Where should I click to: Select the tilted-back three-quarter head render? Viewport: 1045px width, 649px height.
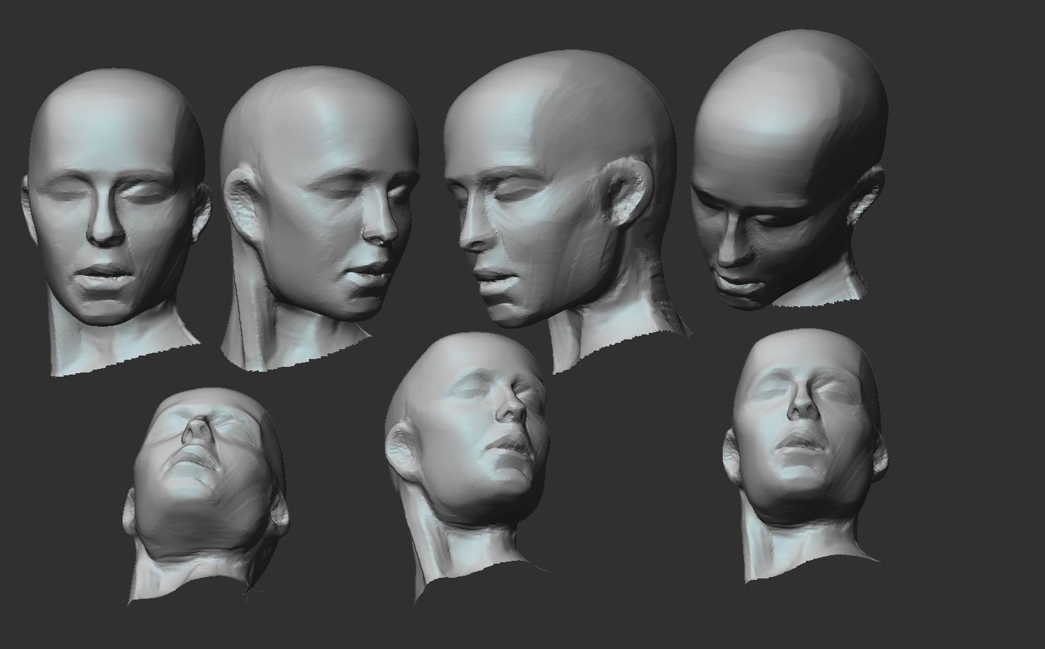coord(467,469)
